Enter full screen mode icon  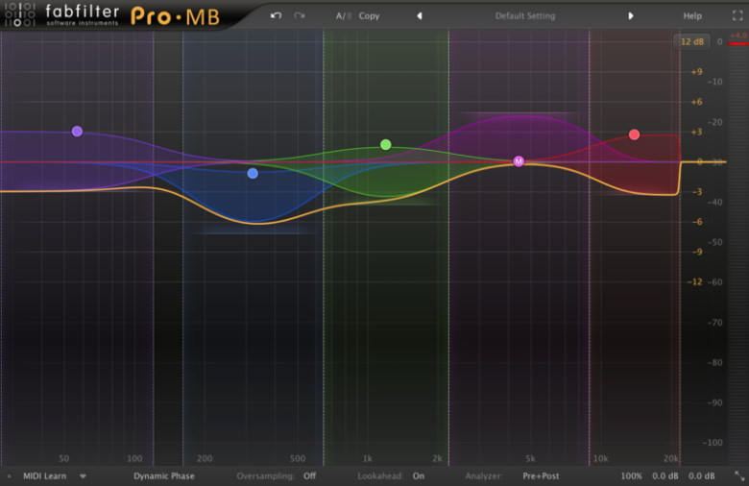point(737,15)
